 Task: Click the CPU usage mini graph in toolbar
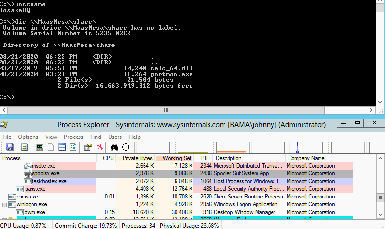click(155, 148)
